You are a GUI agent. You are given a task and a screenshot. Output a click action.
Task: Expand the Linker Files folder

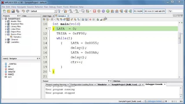click(6, 29)
